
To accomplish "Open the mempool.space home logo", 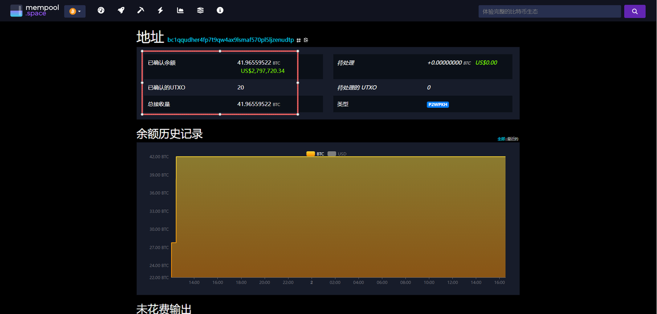I will point(33,10).
